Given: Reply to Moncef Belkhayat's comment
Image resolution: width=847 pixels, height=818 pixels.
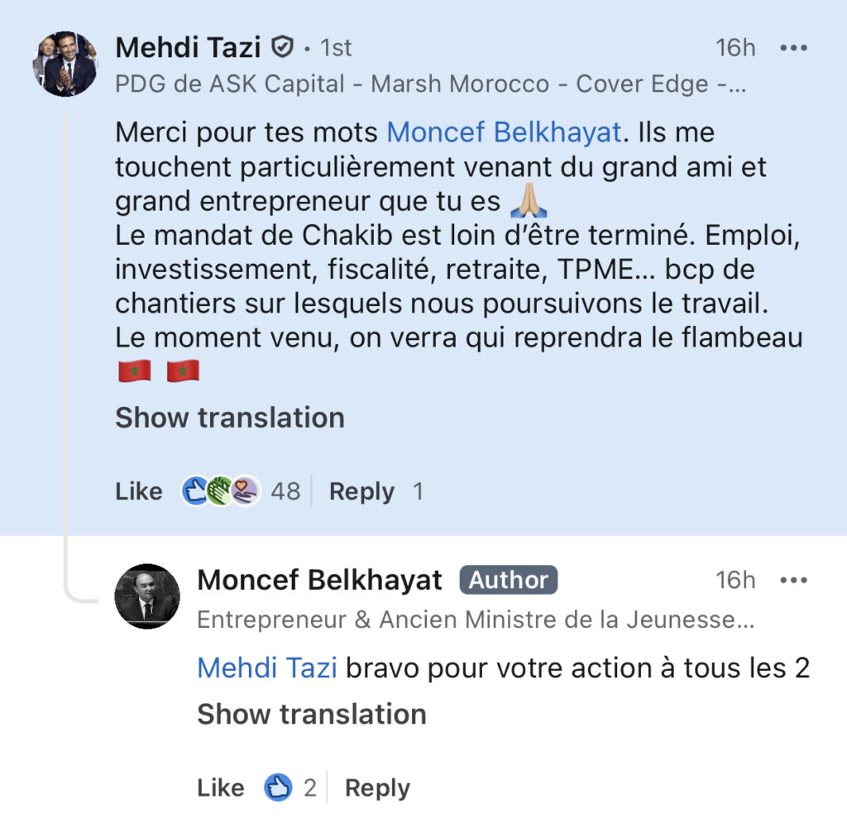Looking at the screenshot, I should click(x=377, y=788).
